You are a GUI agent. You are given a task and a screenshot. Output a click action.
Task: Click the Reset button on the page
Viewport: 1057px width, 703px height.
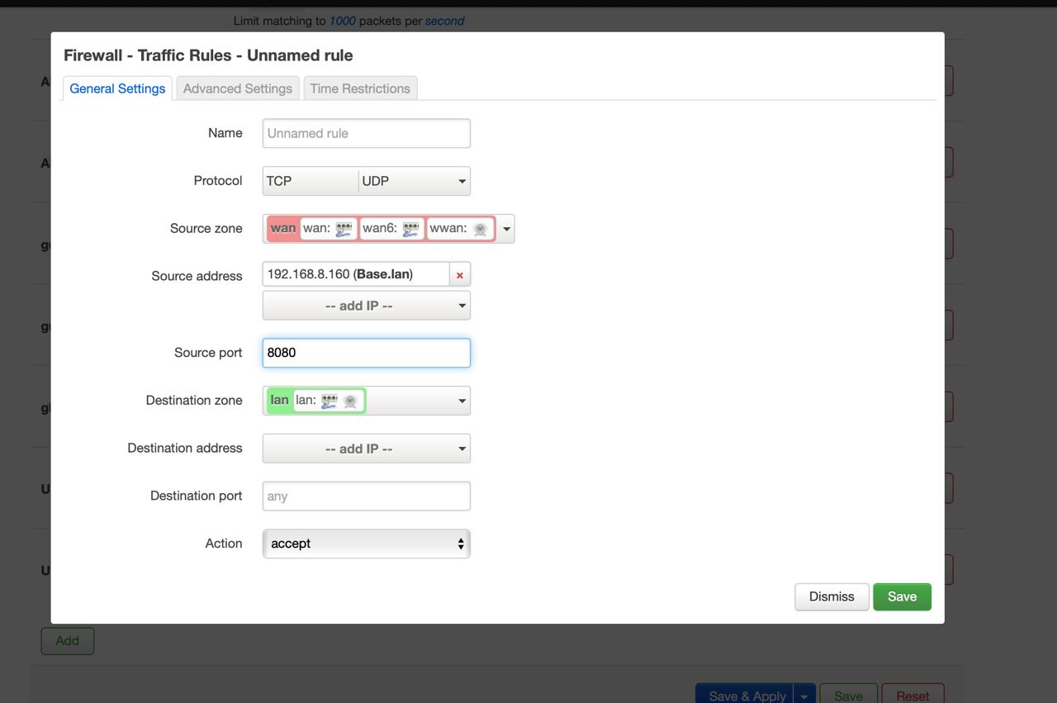[912, 694]
